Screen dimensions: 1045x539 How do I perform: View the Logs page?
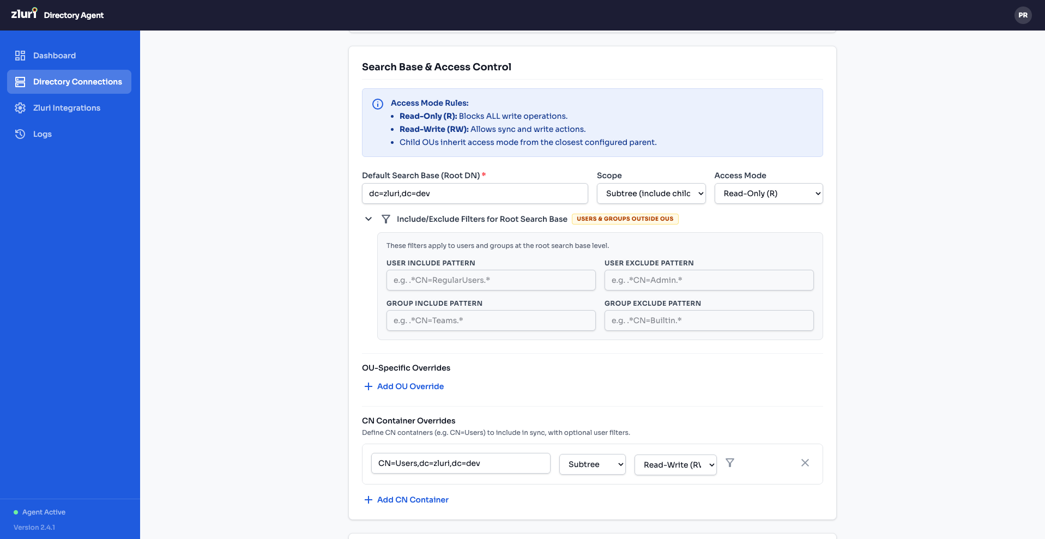tap(42, 134)
